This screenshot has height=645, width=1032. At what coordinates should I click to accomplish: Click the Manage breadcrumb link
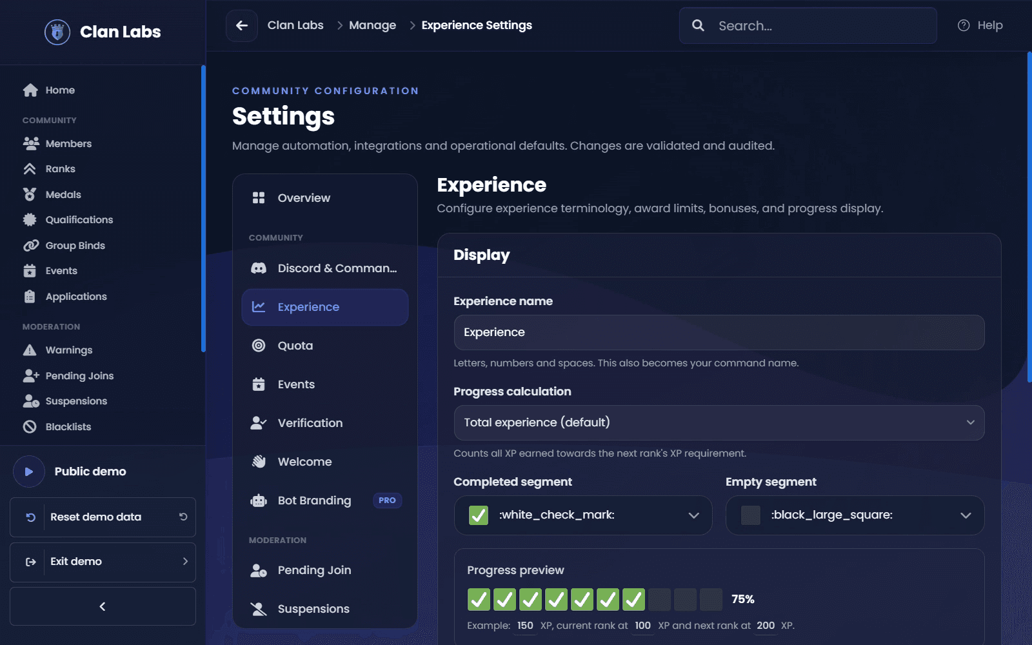point(372,25)
